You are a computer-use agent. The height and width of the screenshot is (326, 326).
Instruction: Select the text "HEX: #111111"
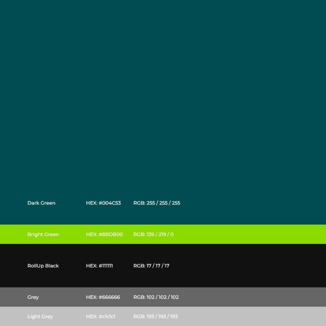[x=99, y=266]
